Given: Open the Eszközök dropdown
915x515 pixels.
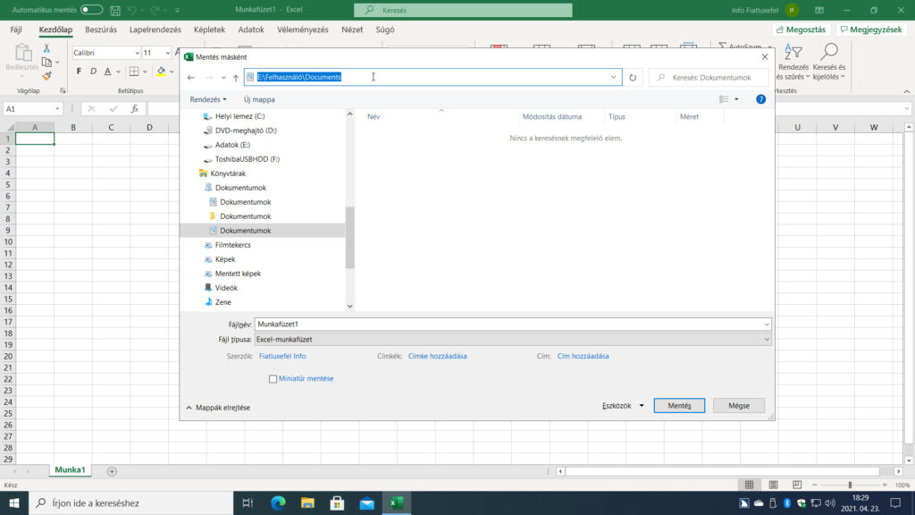Looking at the screenshot, I should pos(623,406).
